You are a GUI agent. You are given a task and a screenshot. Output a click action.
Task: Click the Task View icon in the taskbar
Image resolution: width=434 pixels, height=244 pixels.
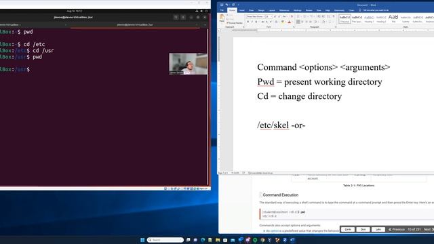pos(189,240)
